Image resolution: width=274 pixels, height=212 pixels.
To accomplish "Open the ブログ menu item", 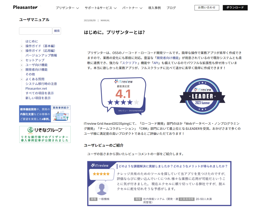I will (x=171, y=8).
